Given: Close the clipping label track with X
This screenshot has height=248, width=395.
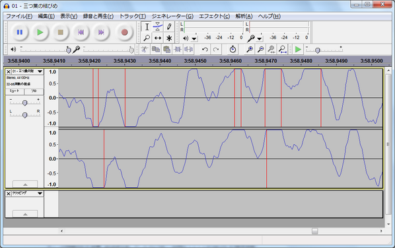Looking at the screenshot, I should 9,194.
